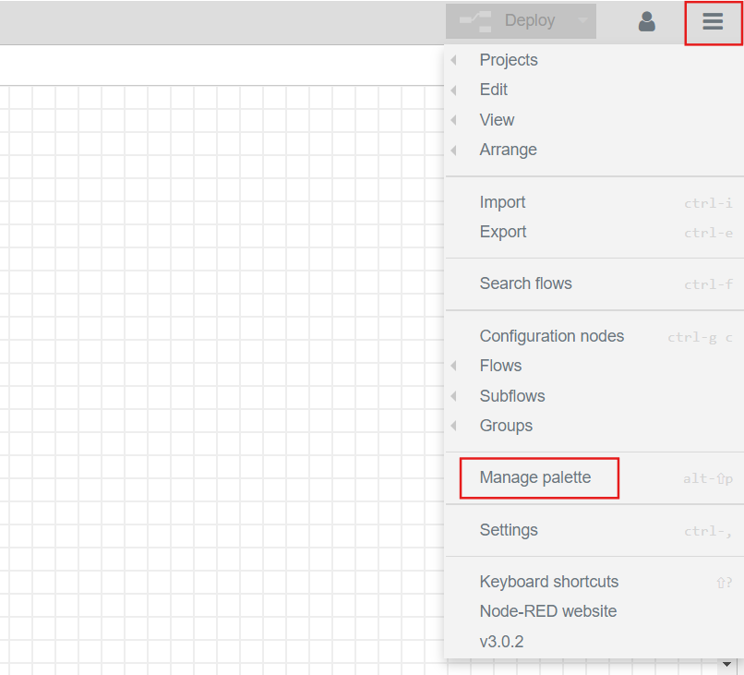Select Import from the menu
The width and height of the screenshot is (744, 675).
(x=503, y=202)
